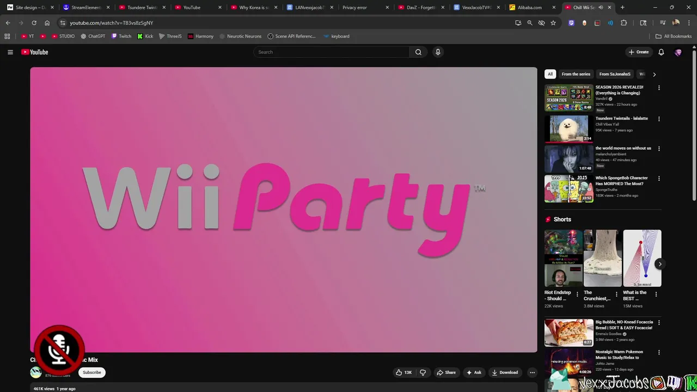Image resolution: width=697 pixels, height=392 pixels.
Task: Click inside the YouTube search field
Action: (331, 52)
